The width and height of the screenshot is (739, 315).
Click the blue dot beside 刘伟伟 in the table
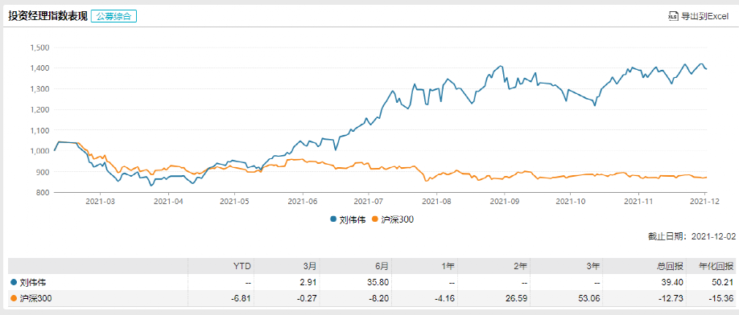[13, 283]
